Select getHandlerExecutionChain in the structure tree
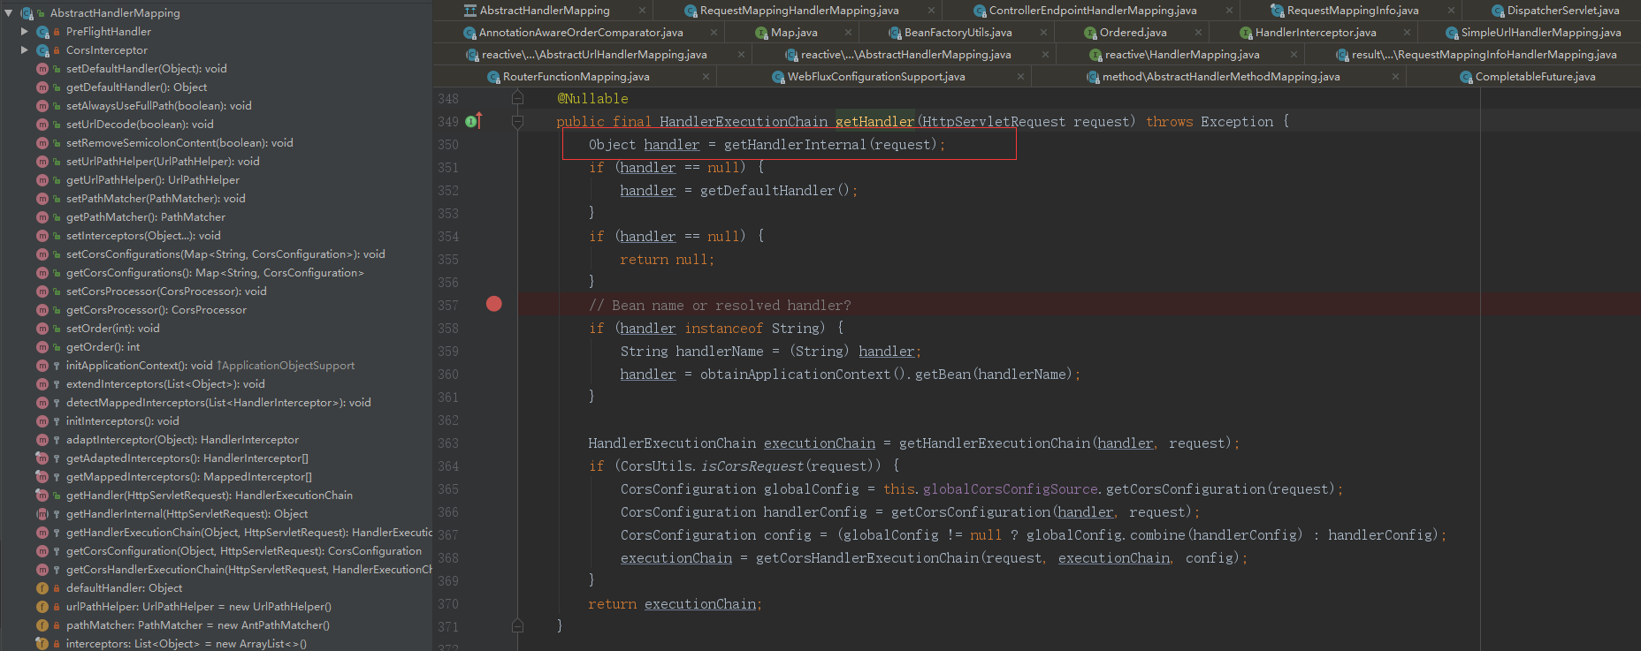This screenshot has height=651, width=1641. click(x=249, y=533)
